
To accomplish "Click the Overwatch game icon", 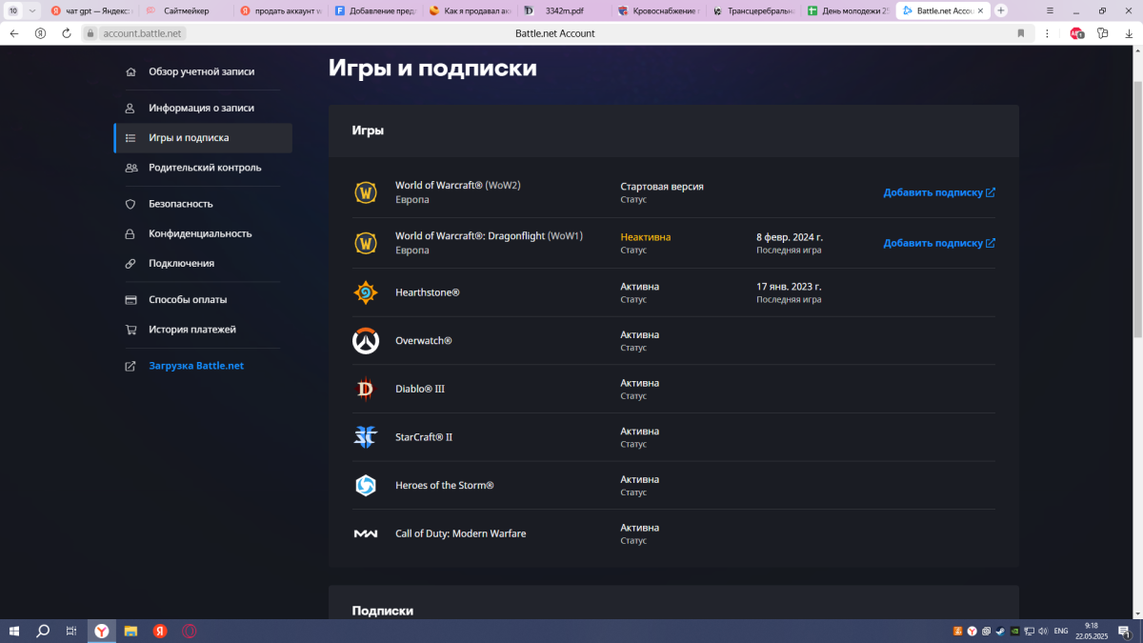I will click(366, 341).
